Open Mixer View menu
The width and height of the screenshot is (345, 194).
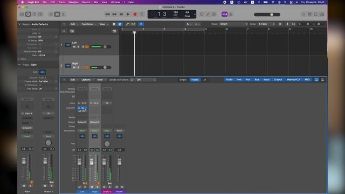[101, 80]
